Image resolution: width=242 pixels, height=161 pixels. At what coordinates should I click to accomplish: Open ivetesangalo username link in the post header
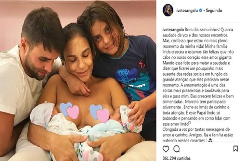(187, 11)
